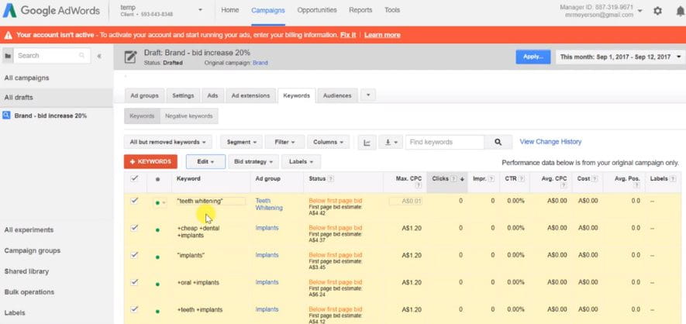Click the Fix it link in banner

click(x=348, y=35)
